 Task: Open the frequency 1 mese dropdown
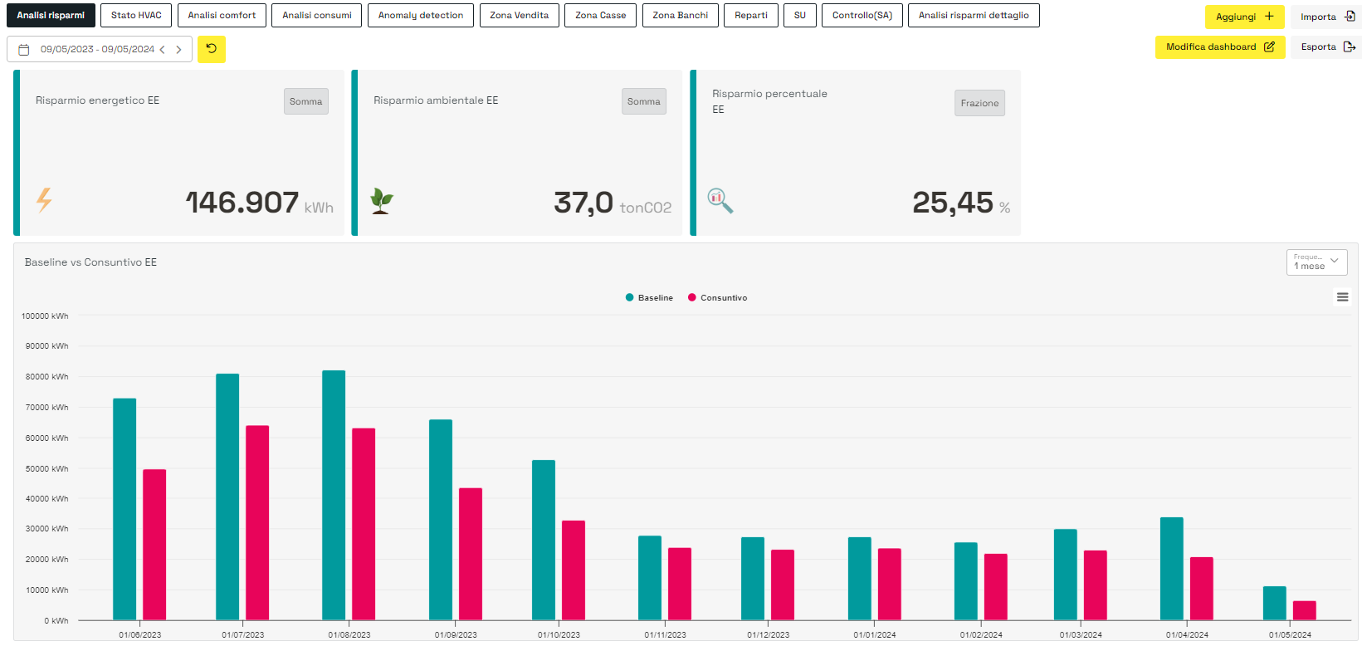click(1316, 262)
